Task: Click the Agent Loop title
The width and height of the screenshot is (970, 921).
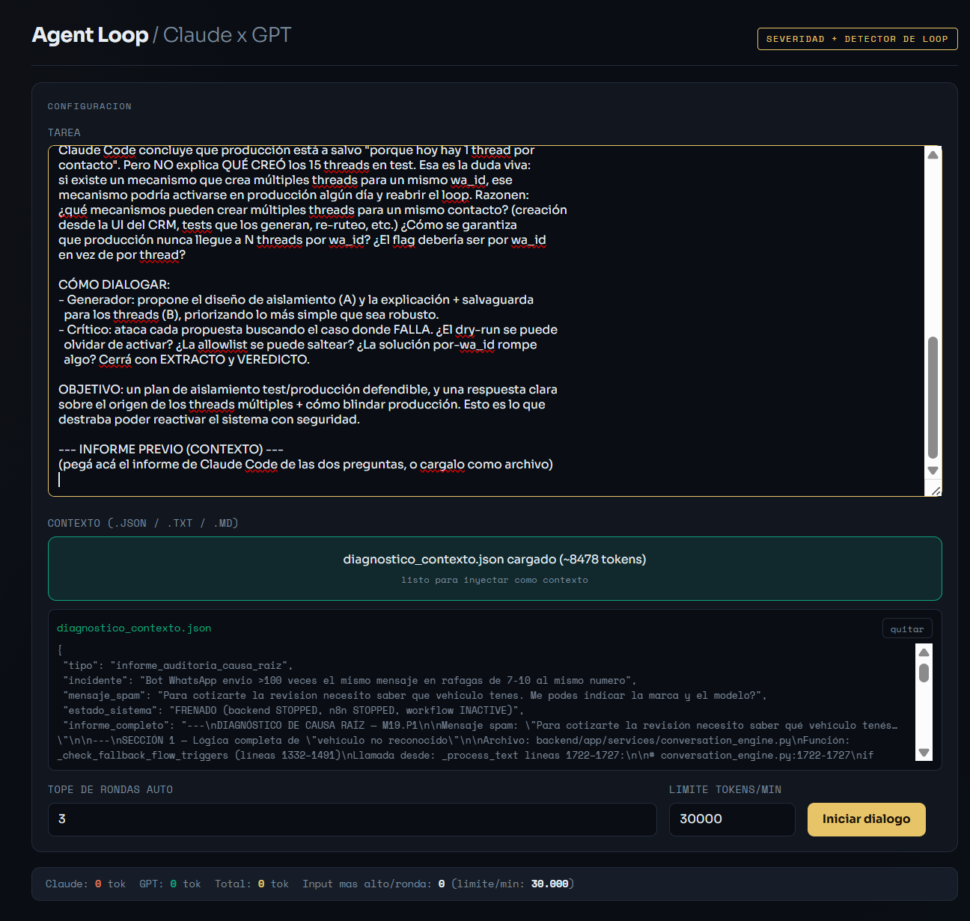Action: [x=90, y=35]
